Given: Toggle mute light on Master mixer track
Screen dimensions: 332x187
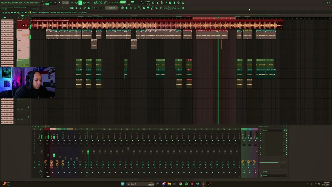Looking at the screenshot, I should (x=40, y=141).
